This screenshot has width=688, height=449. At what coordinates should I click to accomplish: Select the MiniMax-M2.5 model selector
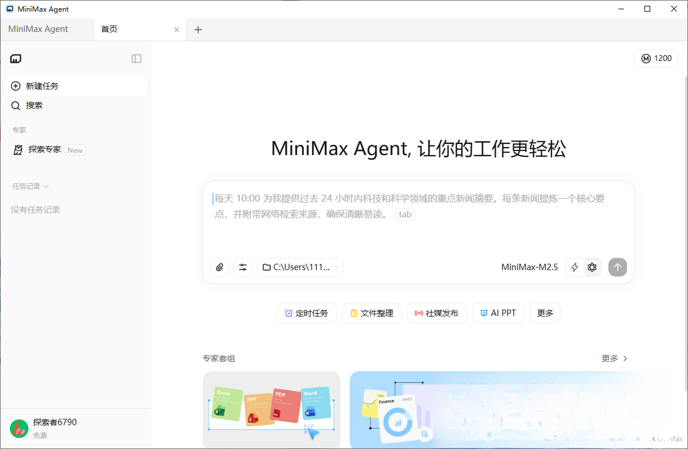(x=529, y=267)
